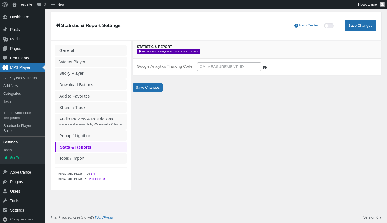Click the user avatar in admin bar
Screen dimensions: 387x223
click(382, 4)
